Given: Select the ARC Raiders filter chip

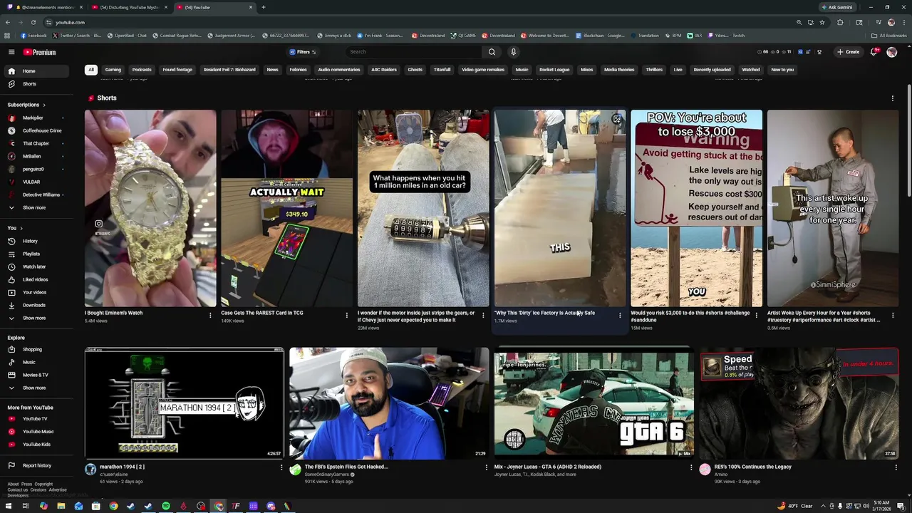Looking at the screenshot, I should point(384,70).
